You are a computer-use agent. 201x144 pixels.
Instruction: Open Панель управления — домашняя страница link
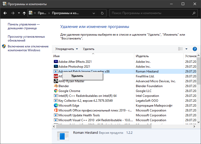[x=24, y=26]
